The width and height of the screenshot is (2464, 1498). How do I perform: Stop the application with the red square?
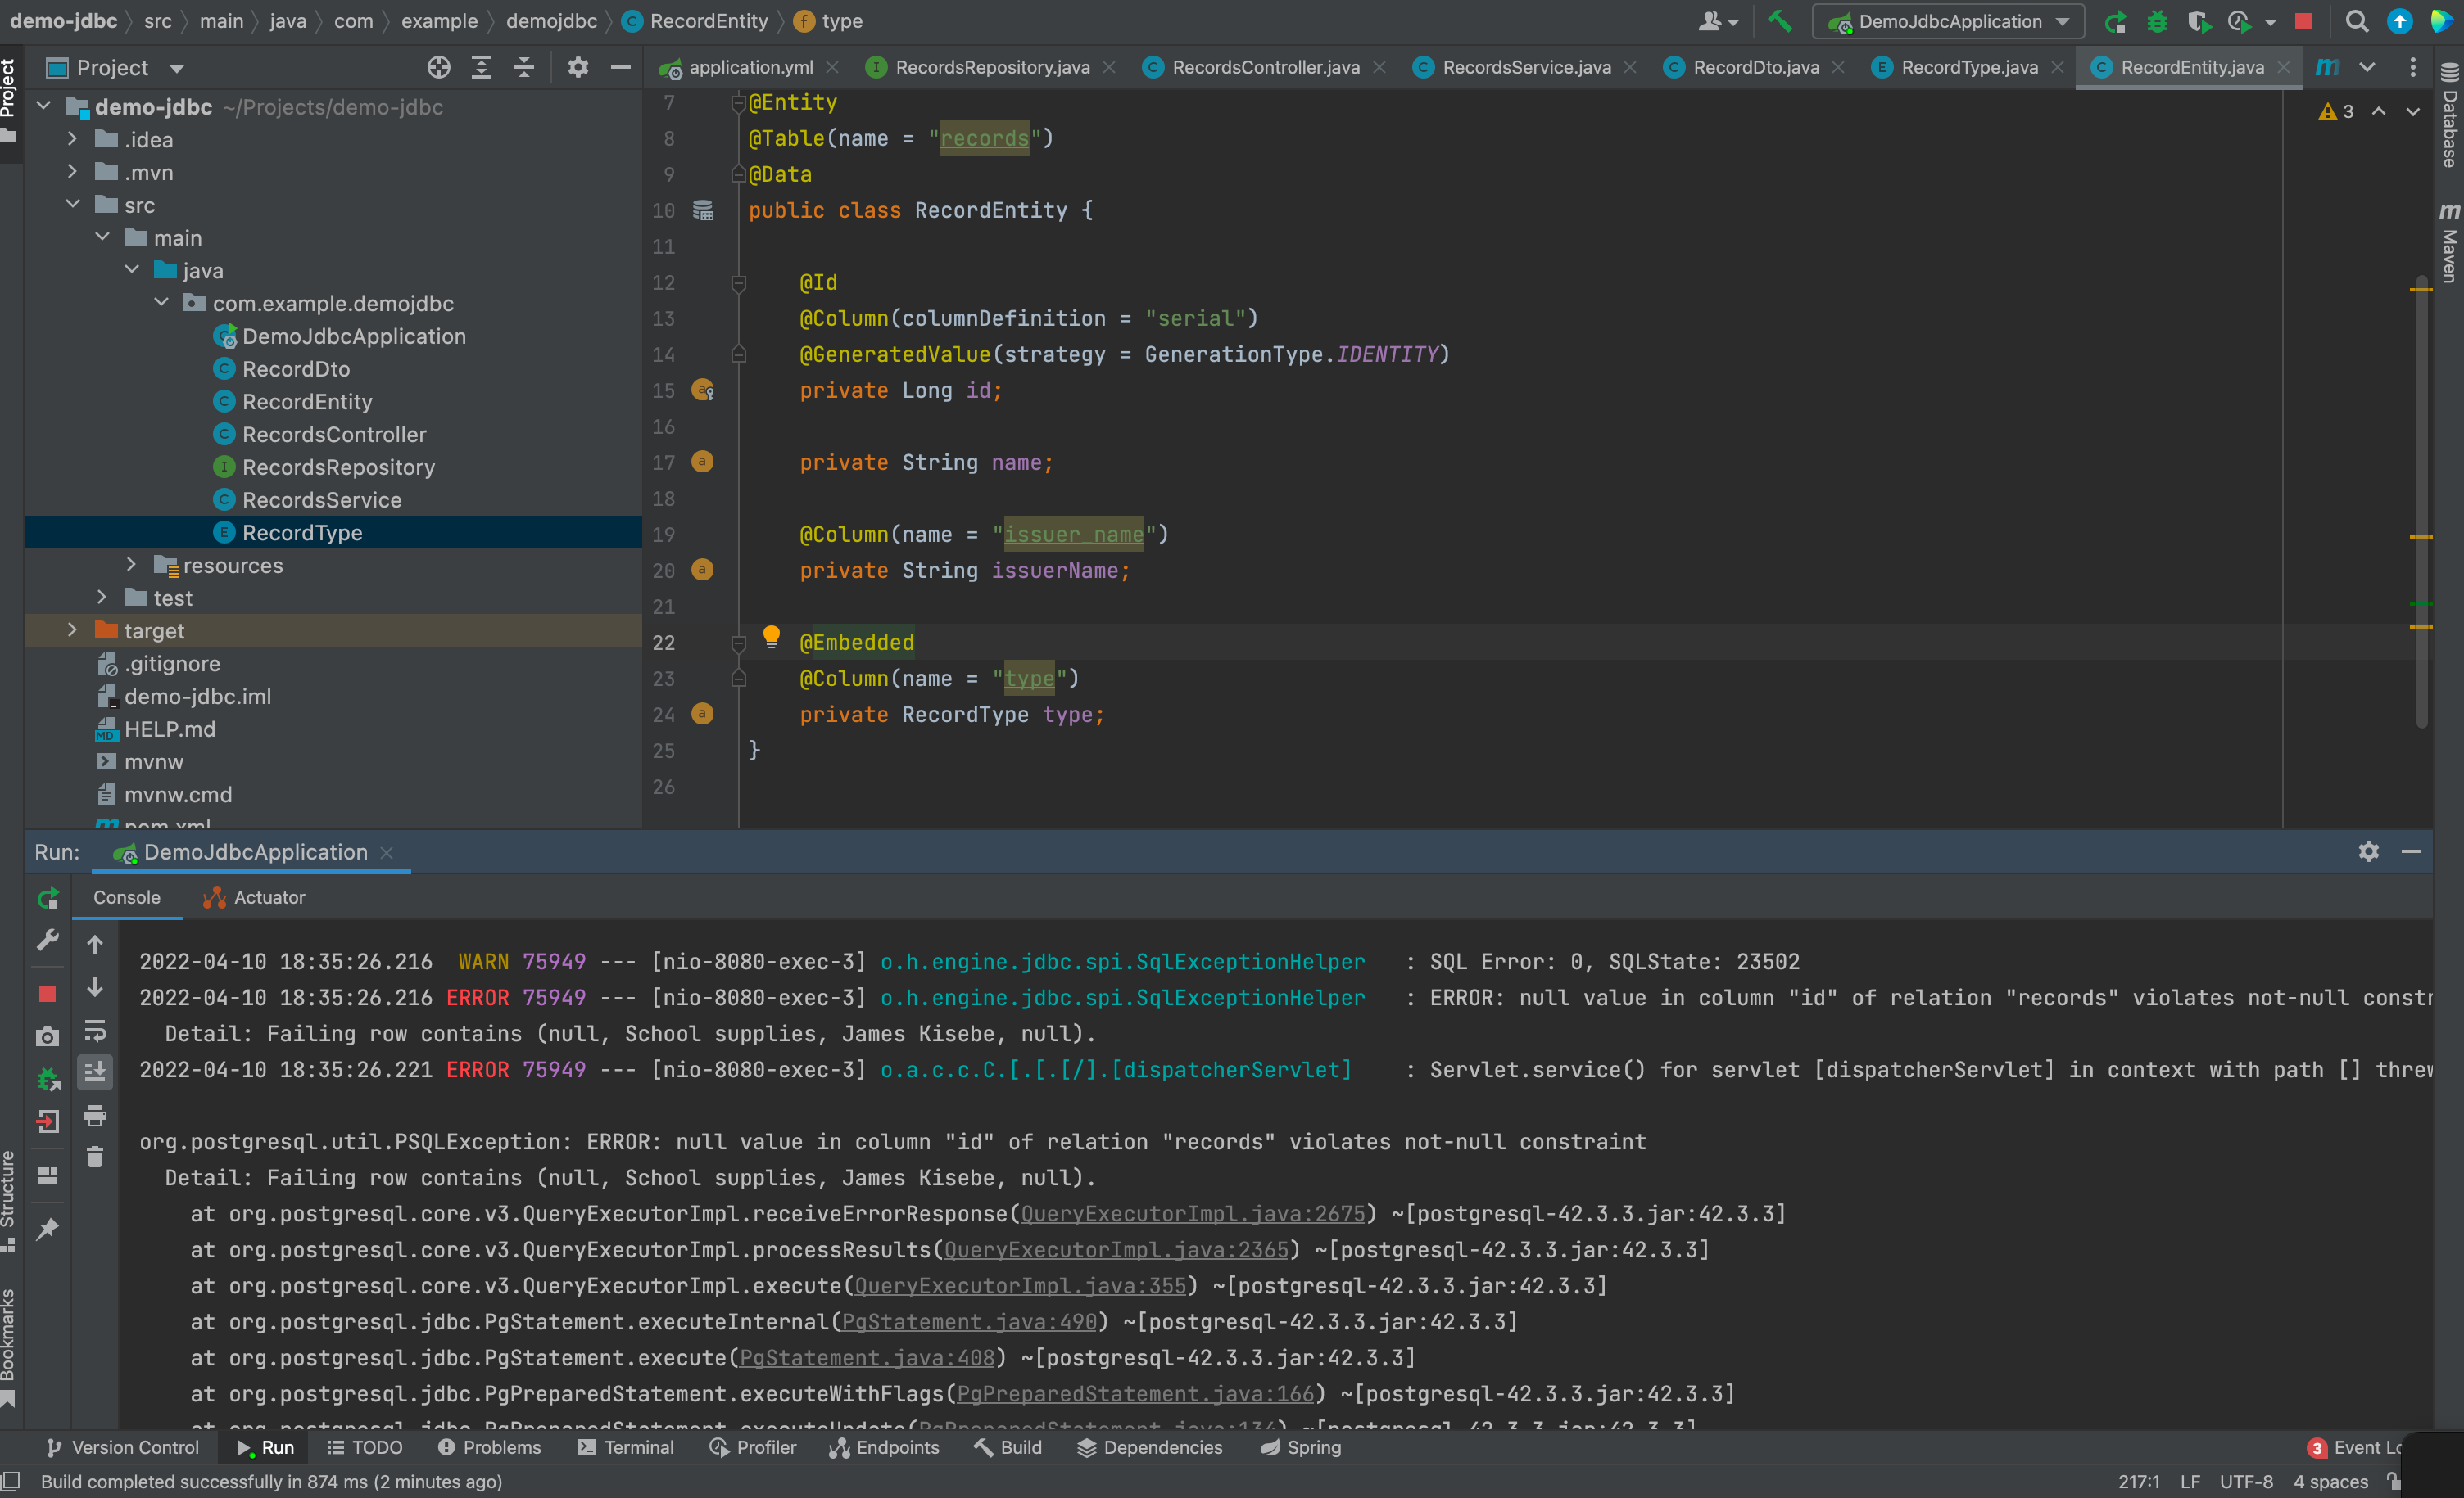pyautogui.click(x=2304, y=21)
